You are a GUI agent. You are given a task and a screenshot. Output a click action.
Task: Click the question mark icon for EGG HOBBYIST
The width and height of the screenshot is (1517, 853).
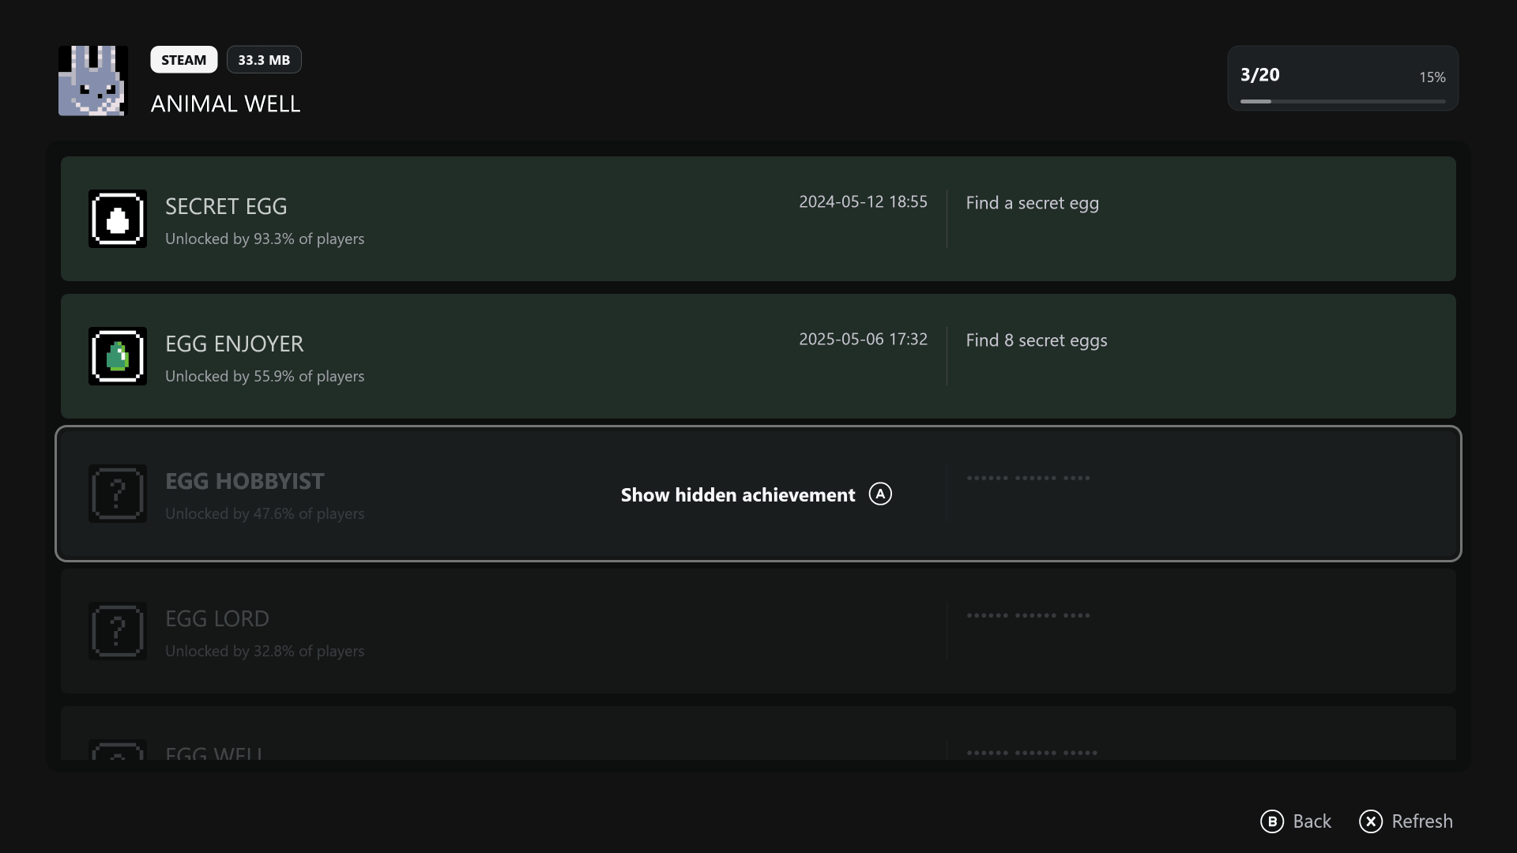click(x=117, y=494)
